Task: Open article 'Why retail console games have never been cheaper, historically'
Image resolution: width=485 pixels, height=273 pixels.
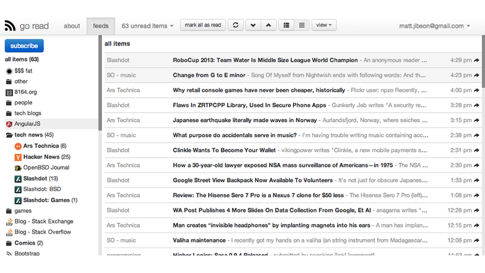Action: (x=259, y=90)
